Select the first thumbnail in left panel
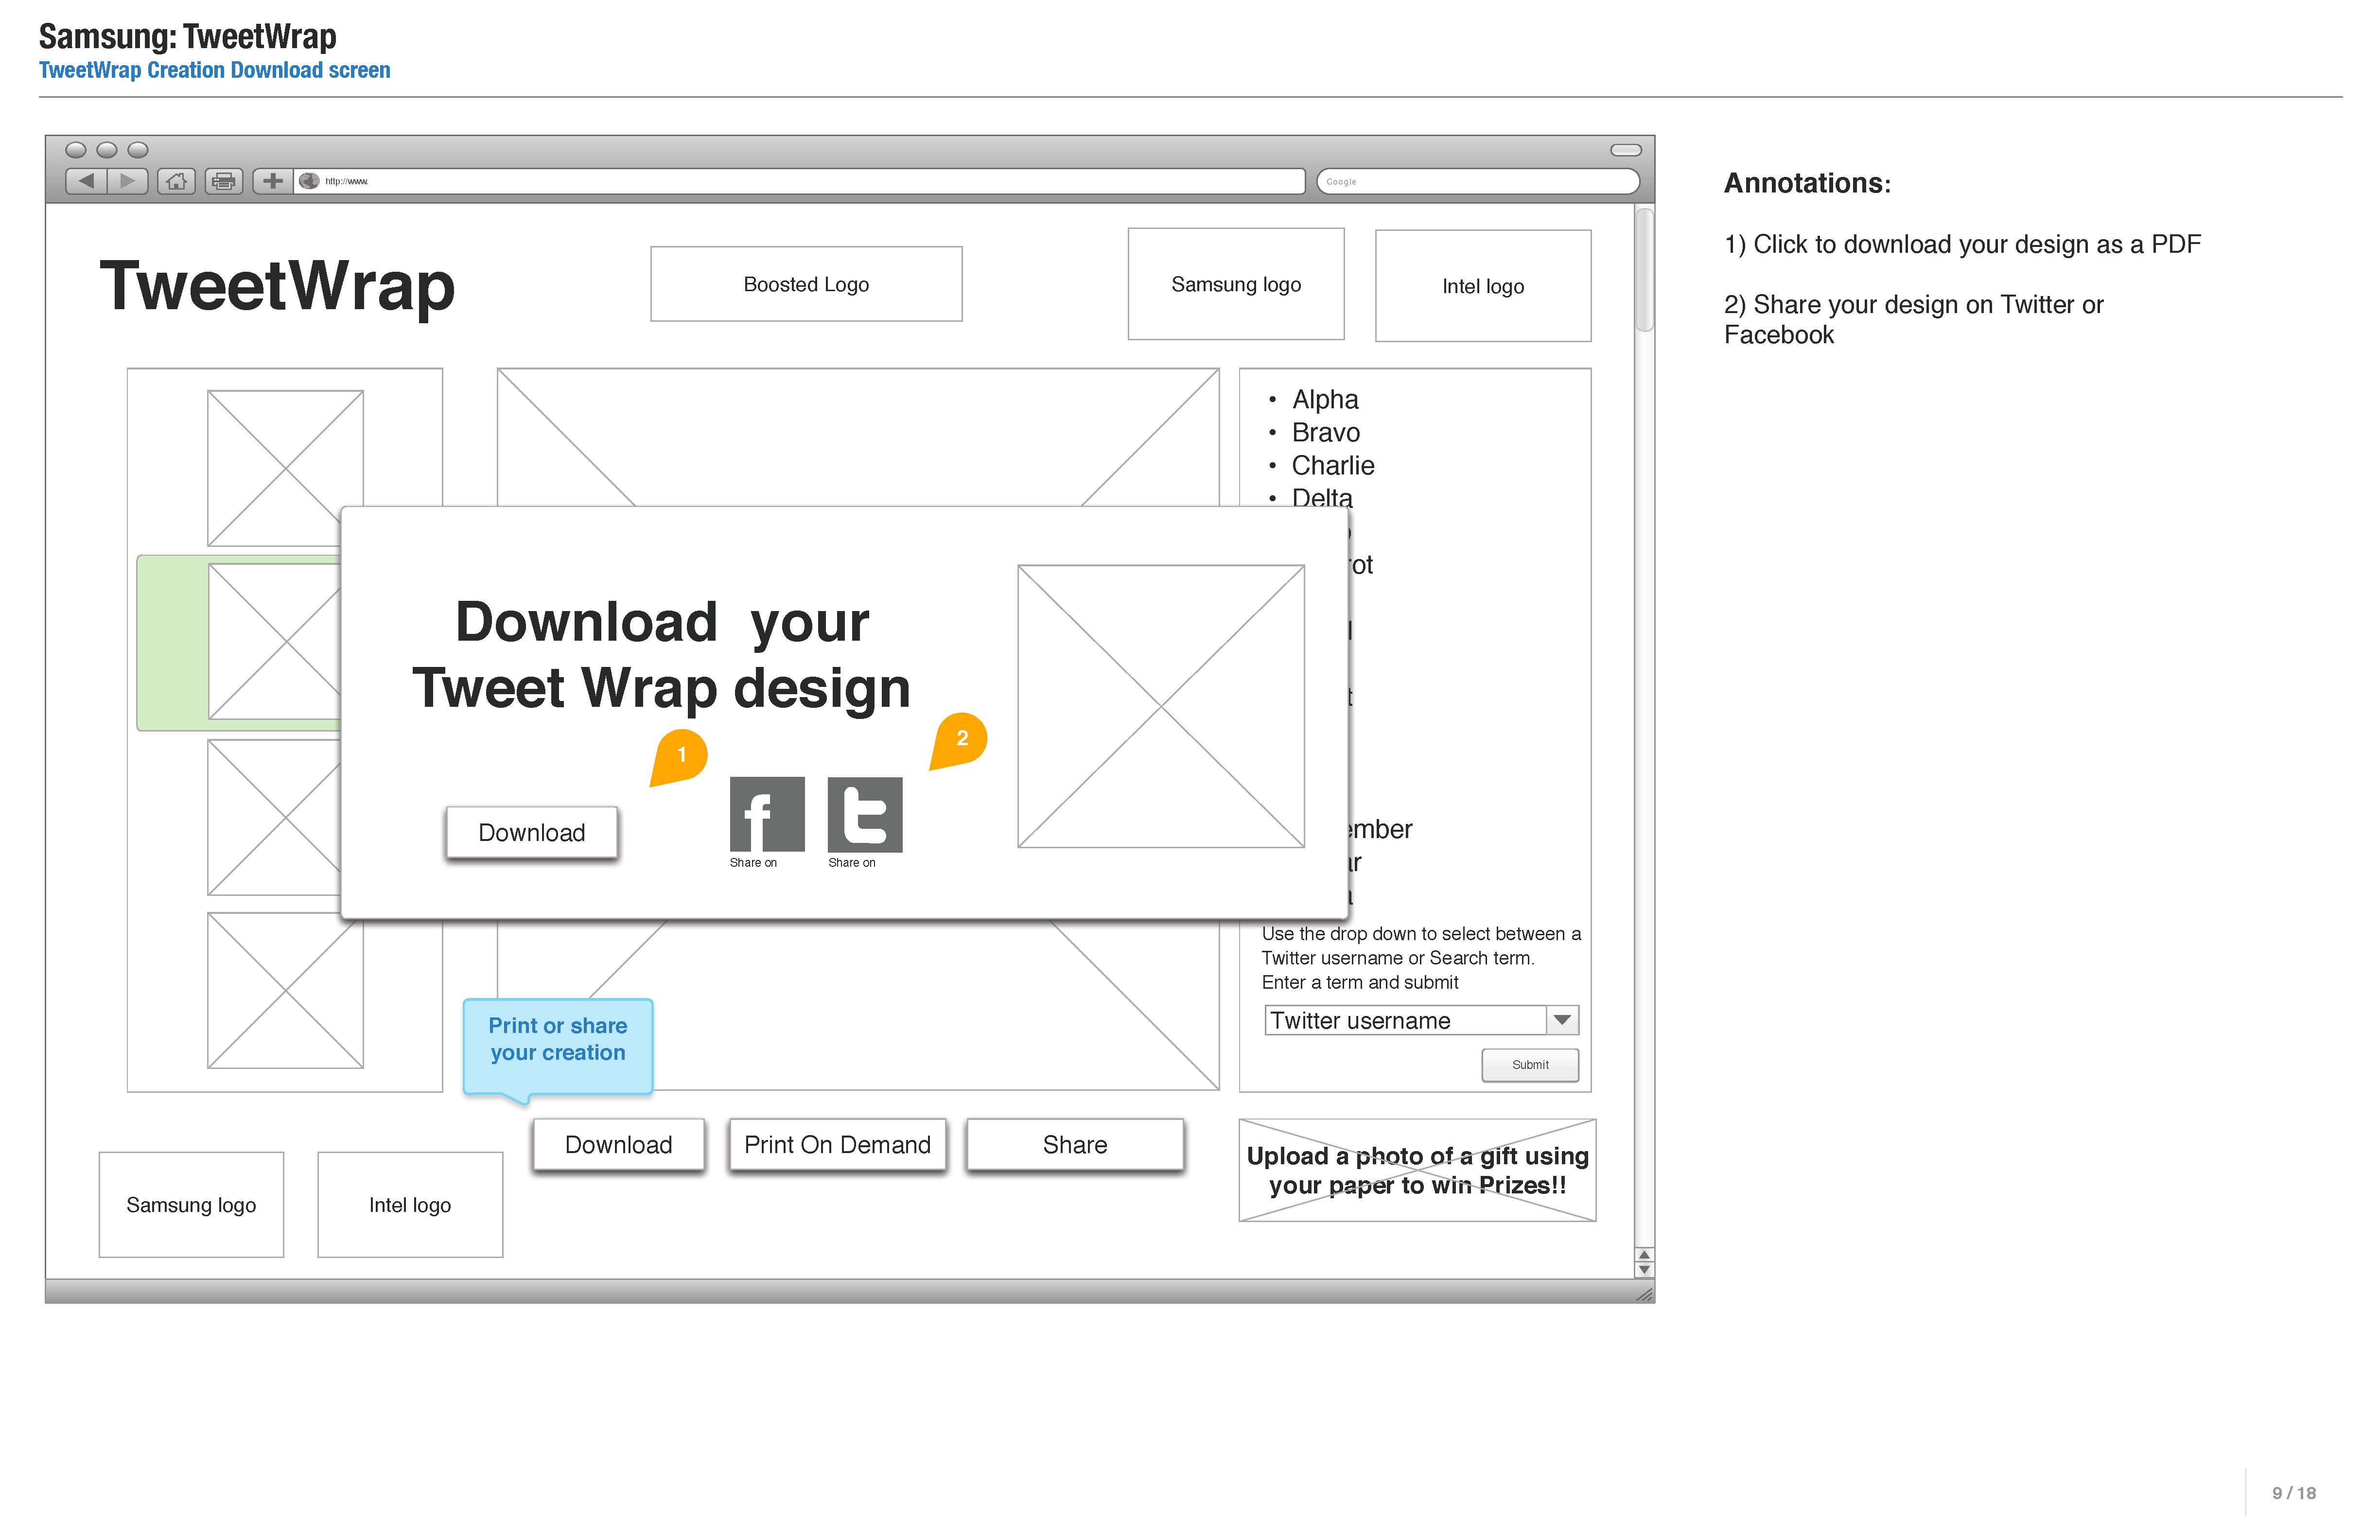Screen dimensions: 2380x1540 click(x=285, y=468)
